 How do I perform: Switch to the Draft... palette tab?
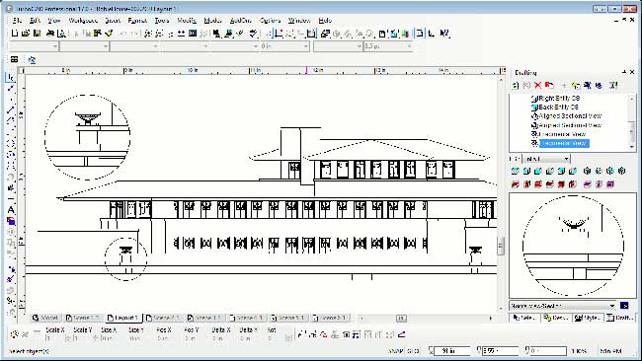tap(620, 318)
